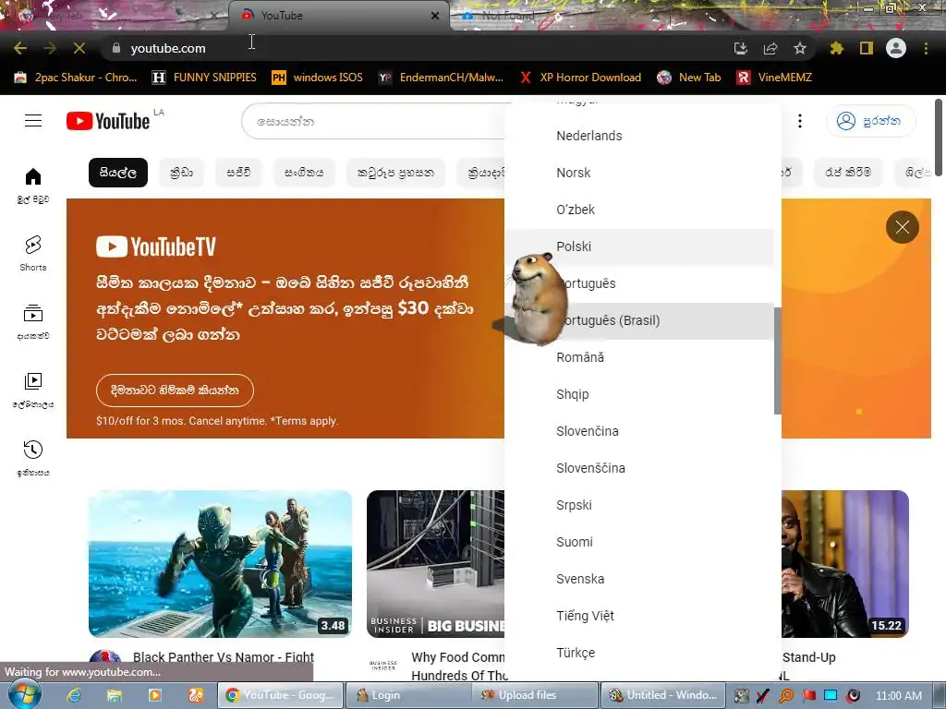Open the Home icon in sidebar
The height and width of the screenshot is (709, 946).
pyautogui.click(x=33, y=176)
